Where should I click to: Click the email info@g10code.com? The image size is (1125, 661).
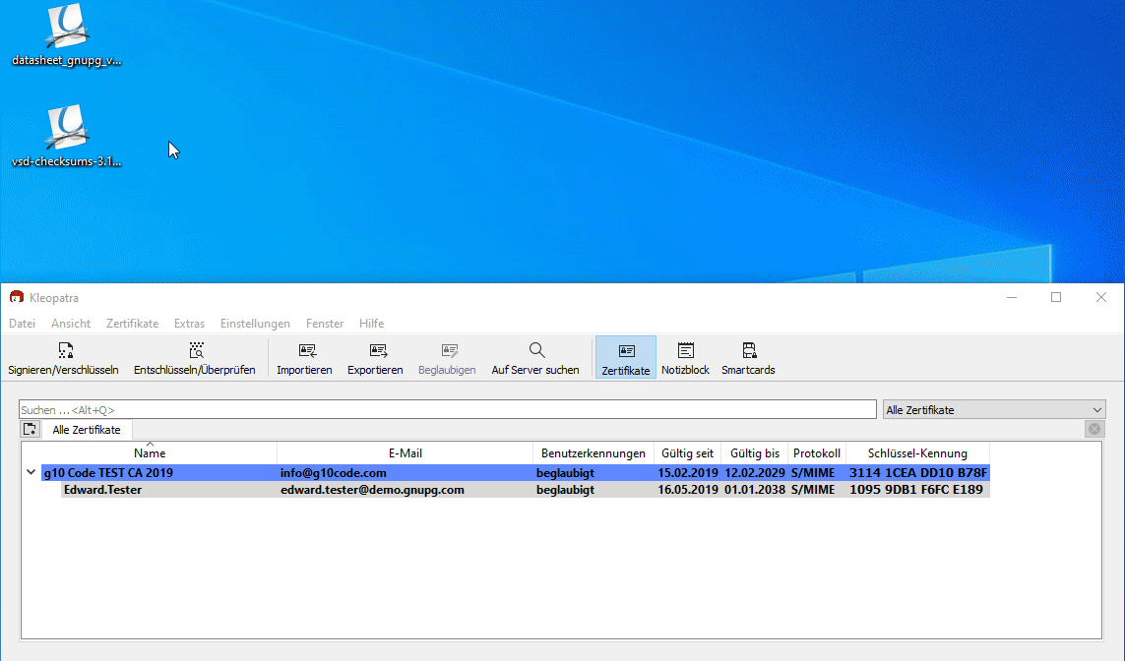pyautogui.click(x=334, y=472)
